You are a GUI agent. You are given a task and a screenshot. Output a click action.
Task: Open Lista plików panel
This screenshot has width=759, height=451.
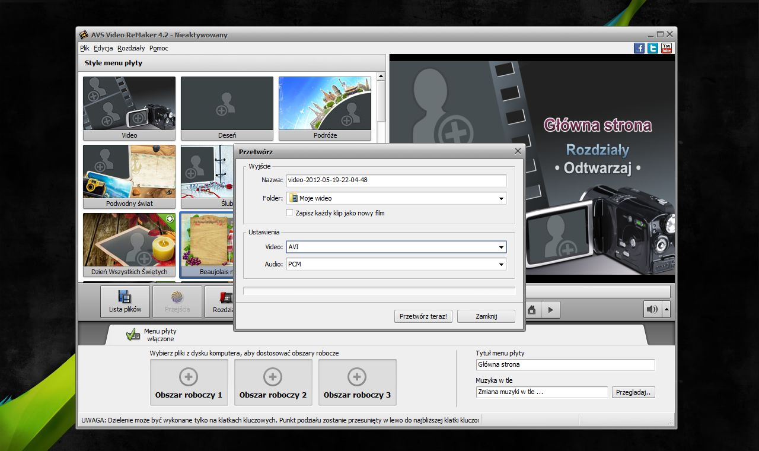[125, 301]
